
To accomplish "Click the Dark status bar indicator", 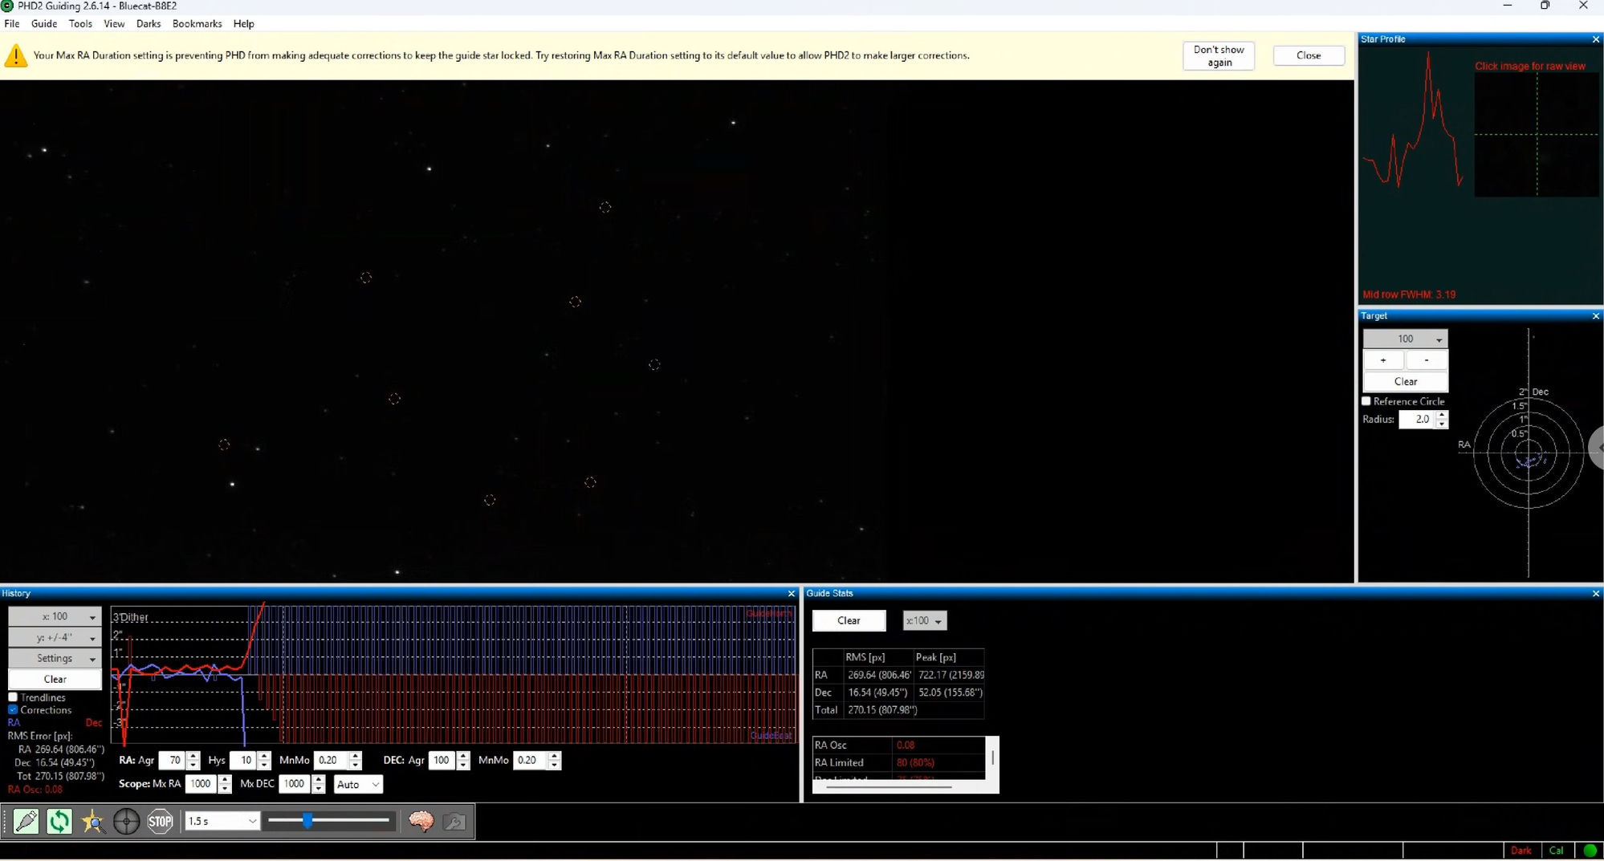I will pyautogui.click(x=1521, y=851).
